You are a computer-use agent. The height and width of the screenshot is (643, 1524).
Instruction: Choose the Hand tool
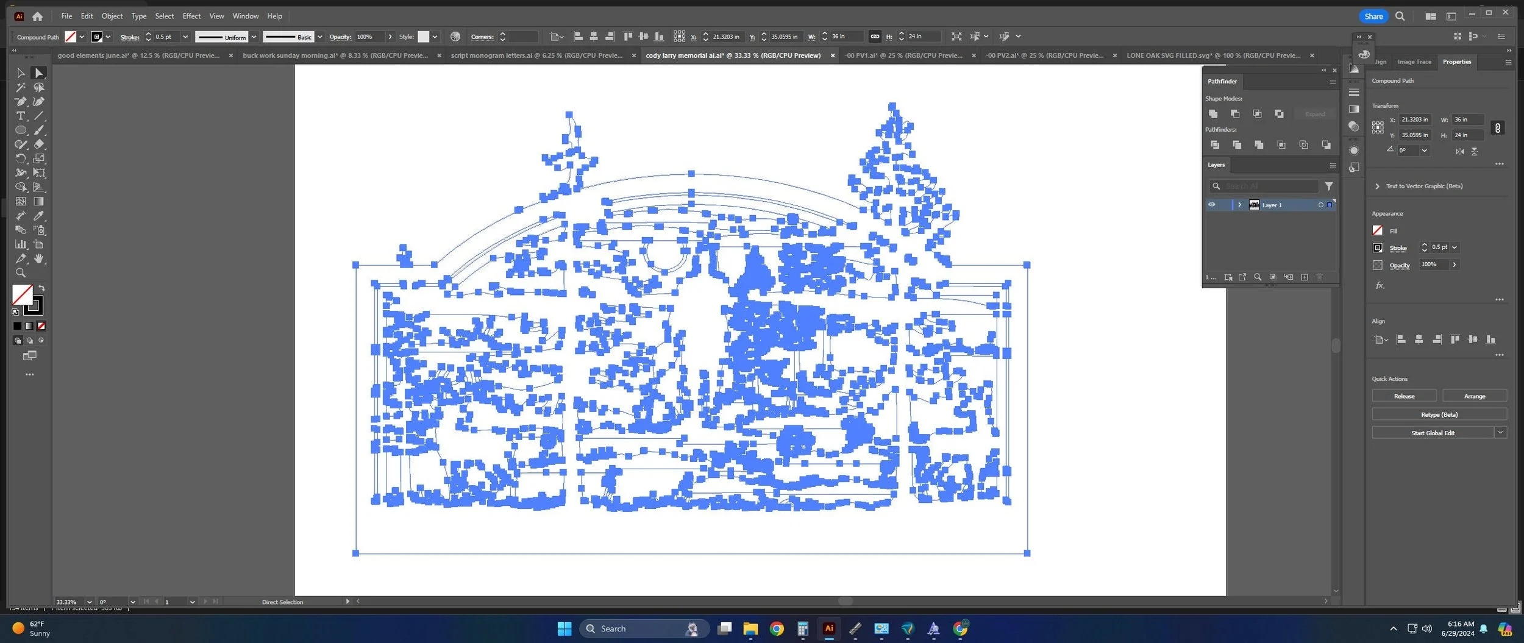point(39,258)
